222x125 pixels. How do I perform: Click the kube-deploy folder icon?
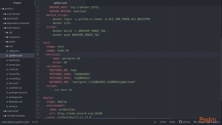(x=6, y=28)
